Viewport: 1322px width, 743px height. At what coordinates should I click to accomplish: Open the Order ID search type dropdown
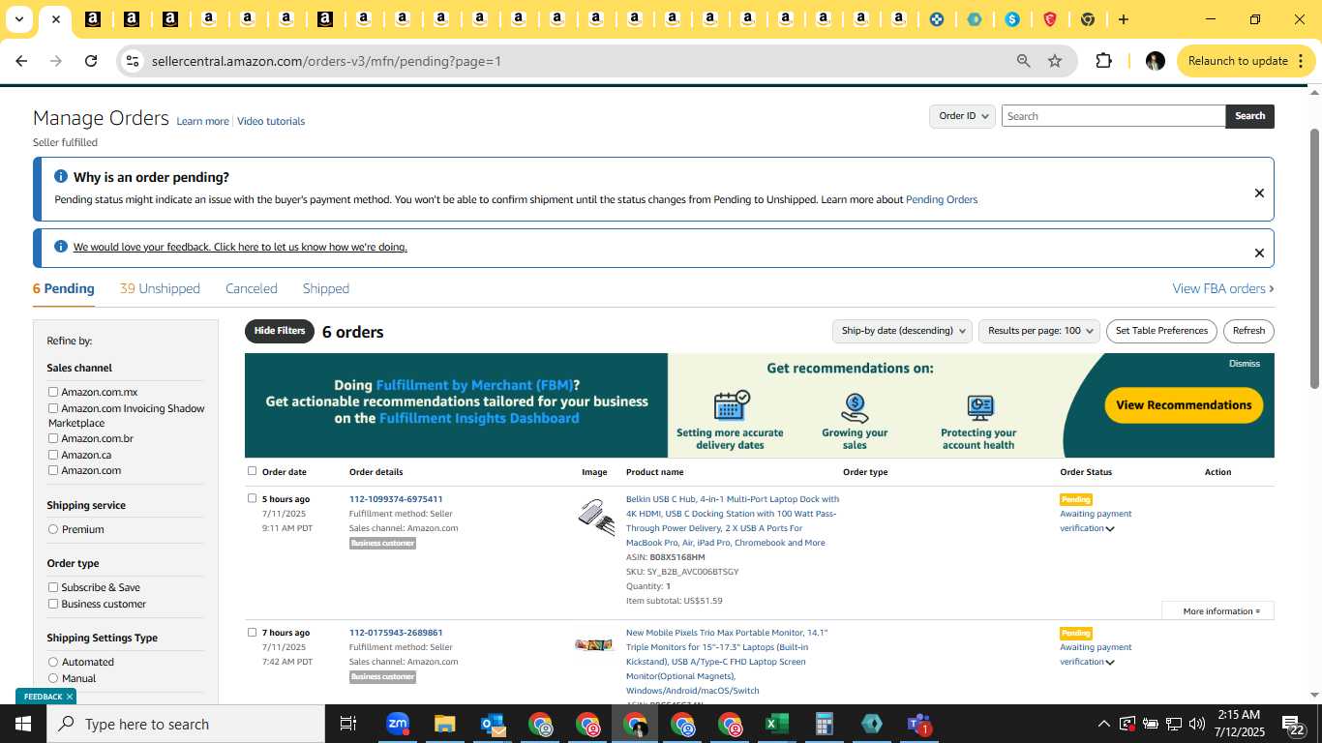click(x=962, y=116)
